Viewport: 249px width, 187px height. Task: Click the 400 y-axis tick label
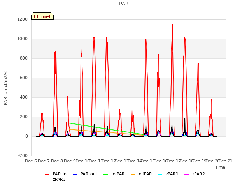[24, 97]
